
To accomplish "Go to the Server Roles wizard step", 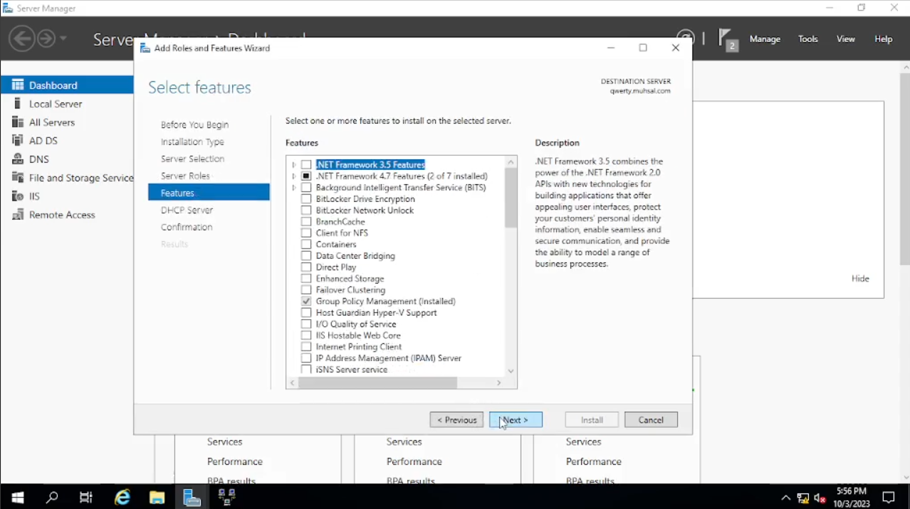I will point(185,176).
